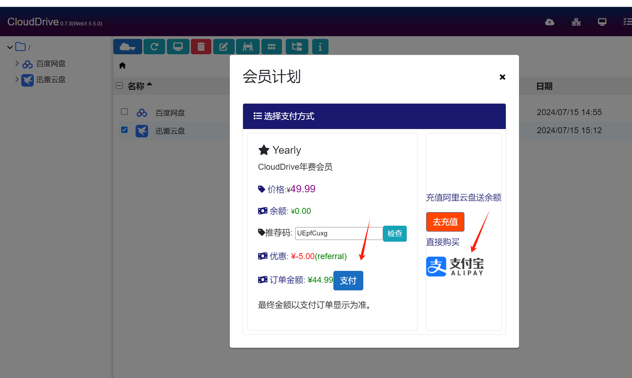The height and width of the screenshot is (378, 632).
Task: Expand 百度网盘 in the sidebar tree
Action: 17,63
